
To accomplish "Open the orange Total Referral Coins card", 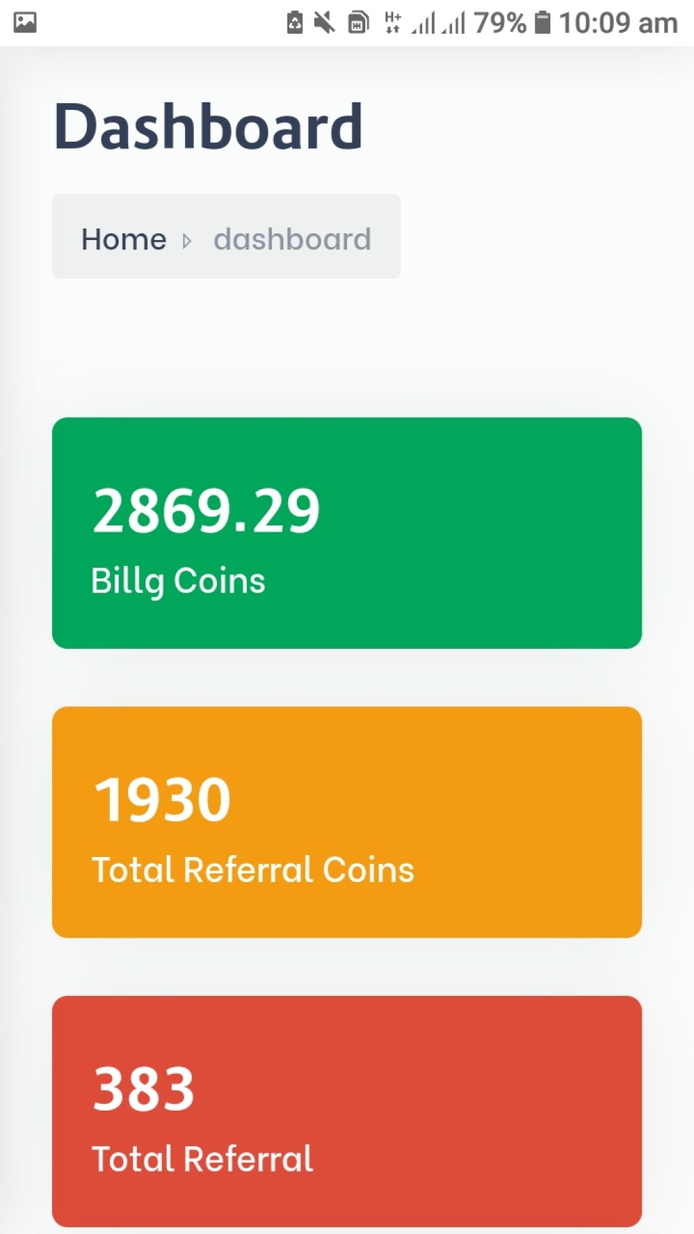I will click(347, 822).
